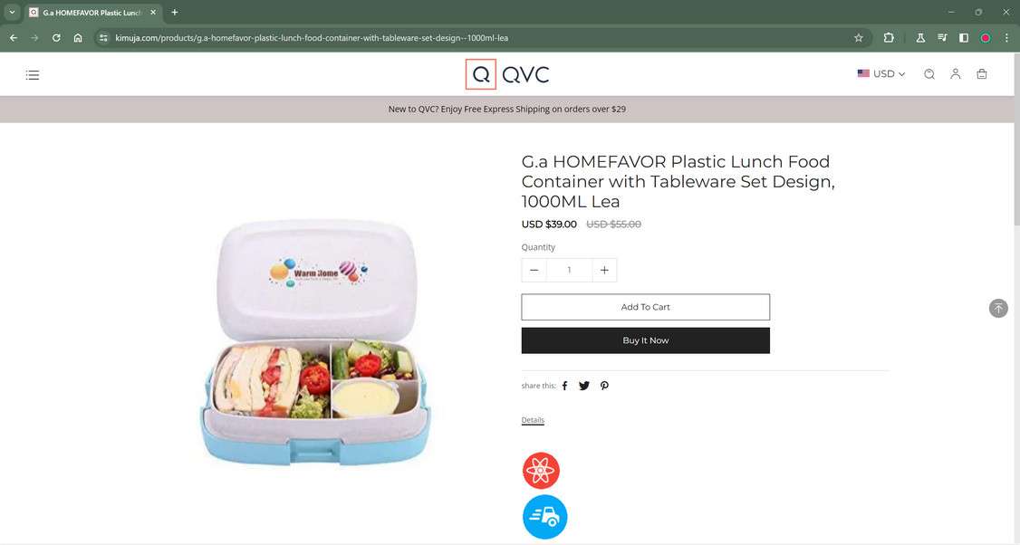Expand the USD currency dropdown
This screenshot has height=545, width=1020.
[880, 74]
